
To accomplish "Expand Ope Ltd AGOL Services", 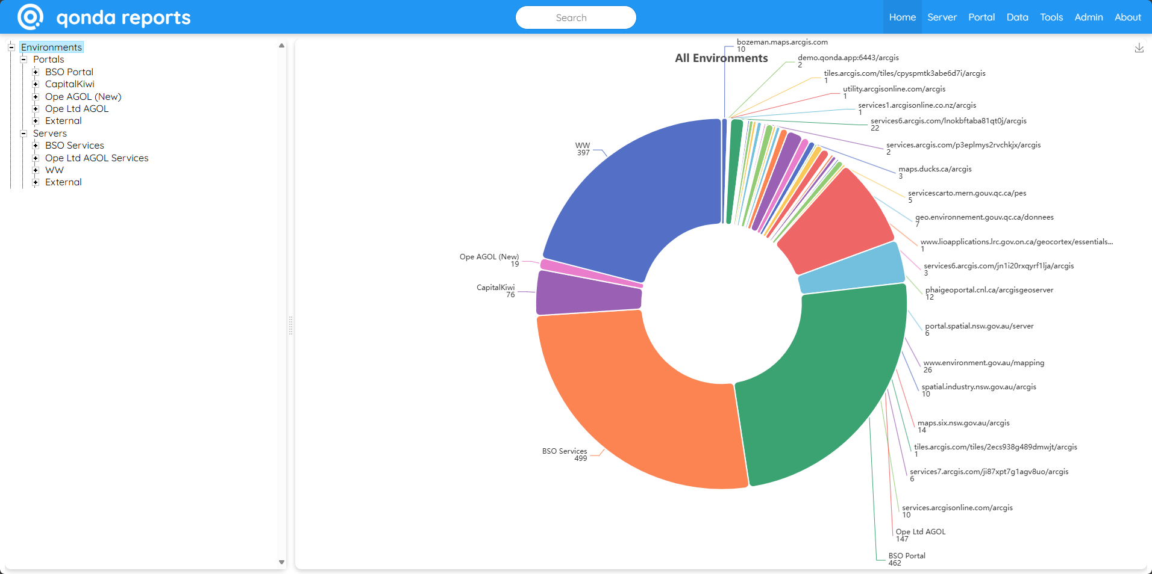I will tap(35, 158).
